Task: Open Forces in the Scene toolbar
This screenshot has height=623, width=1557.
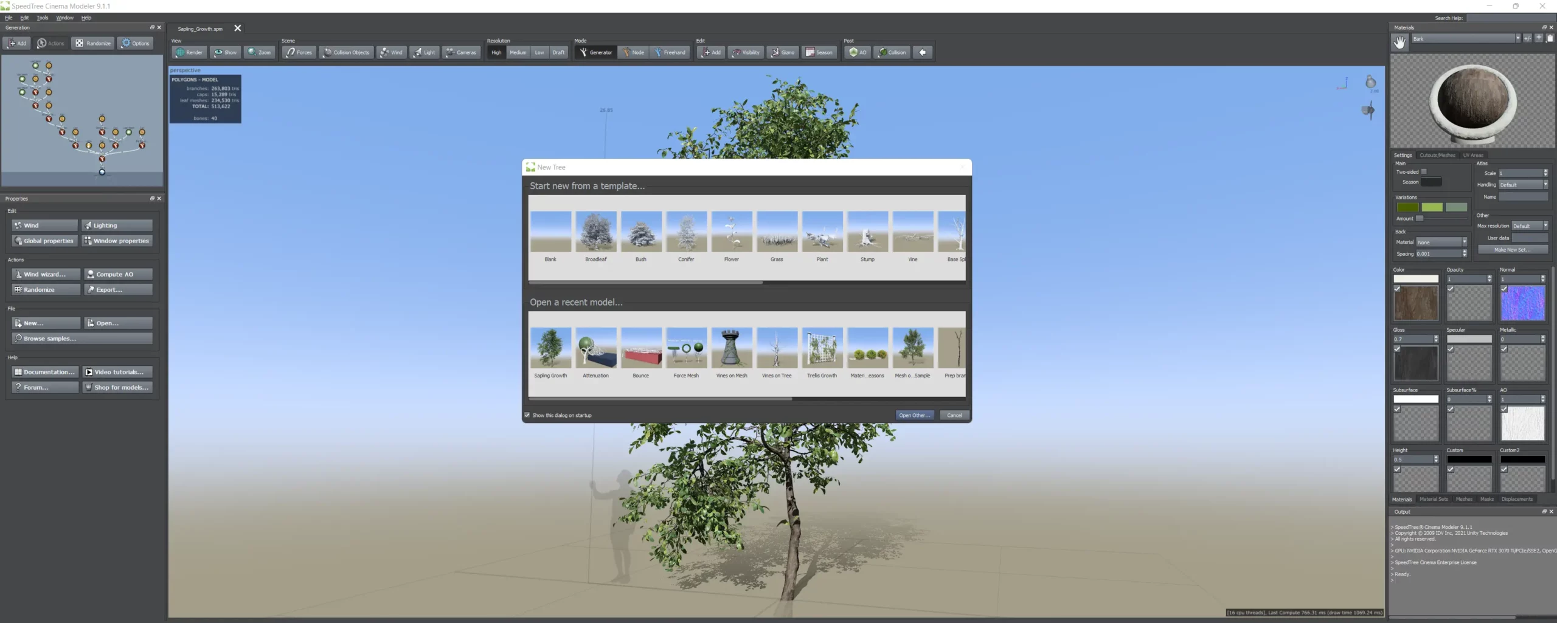Action: [299, 52]
